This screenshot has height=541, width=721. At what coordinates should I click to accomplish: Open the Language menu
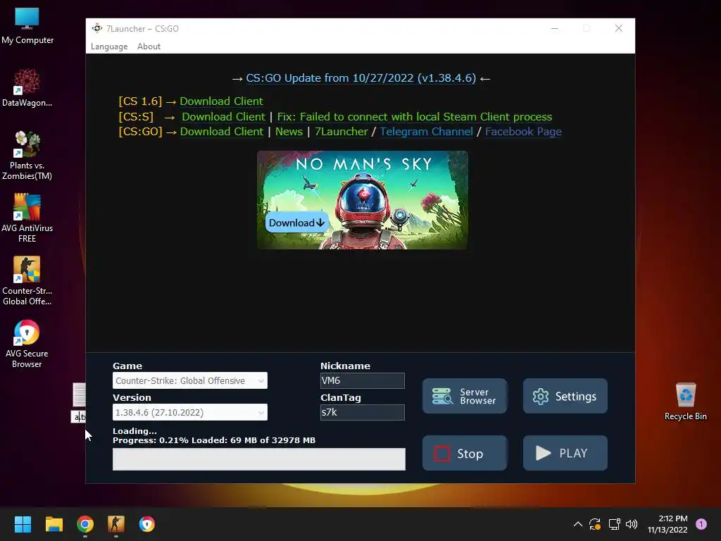[109, 46]
